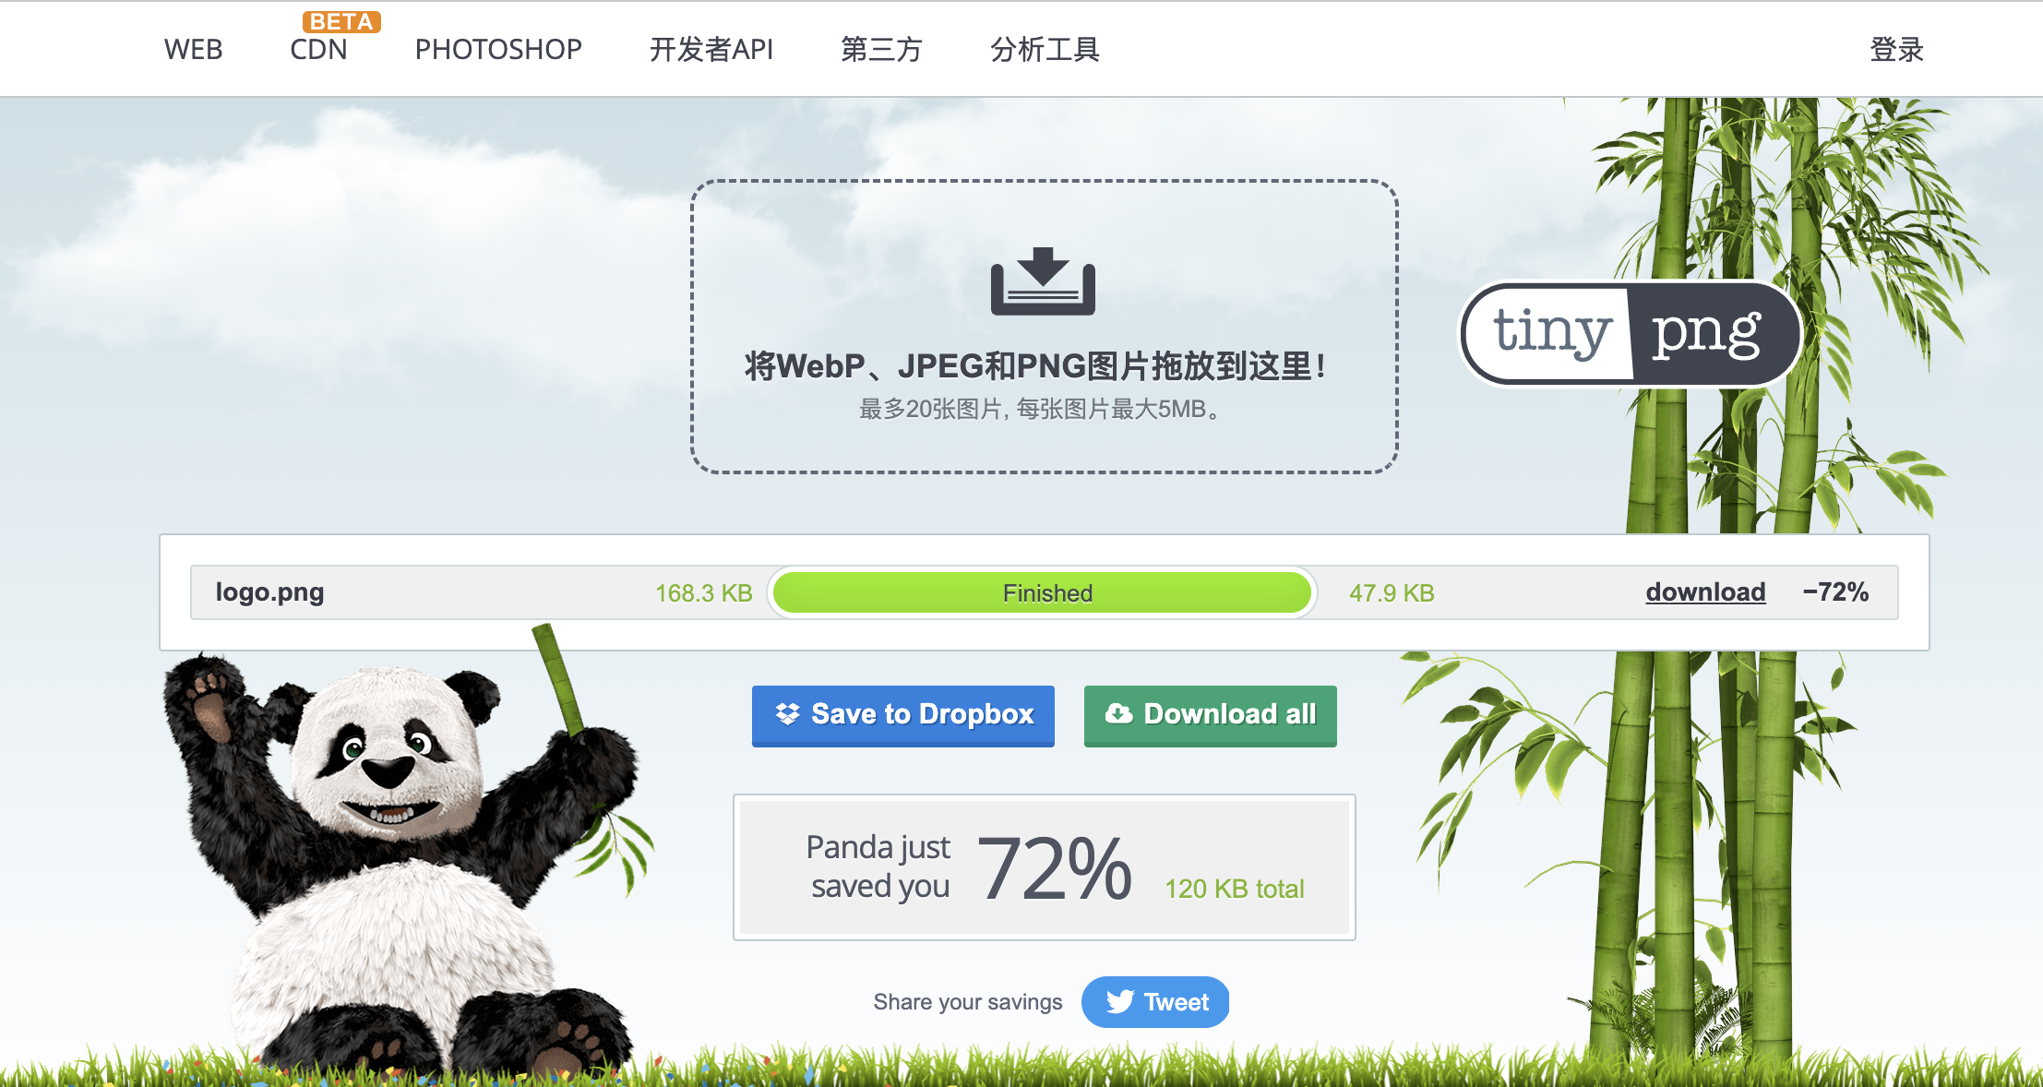Click the cloud download icon on green button
2043x1087 pixels.
click(x=1118, y=713)
